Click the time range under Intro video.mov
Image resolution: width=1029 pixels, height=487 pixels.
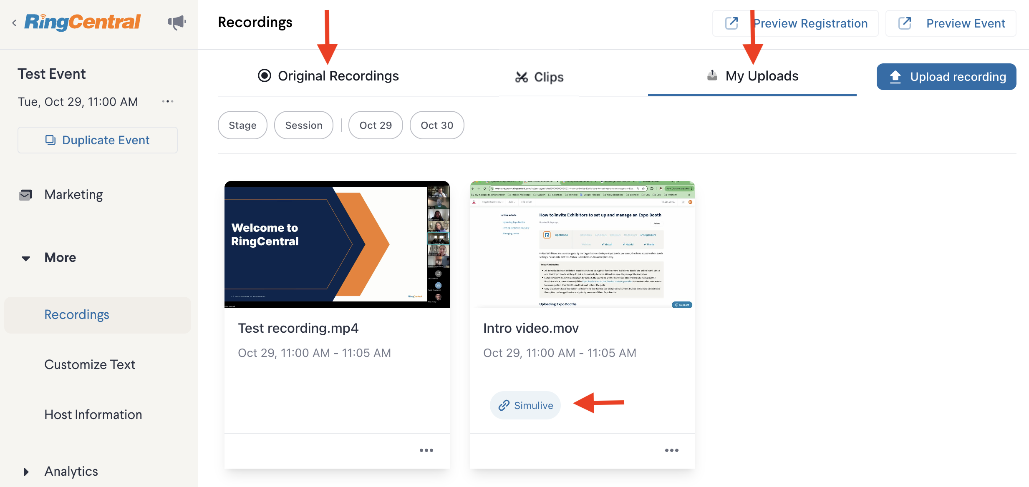(560, 353)
